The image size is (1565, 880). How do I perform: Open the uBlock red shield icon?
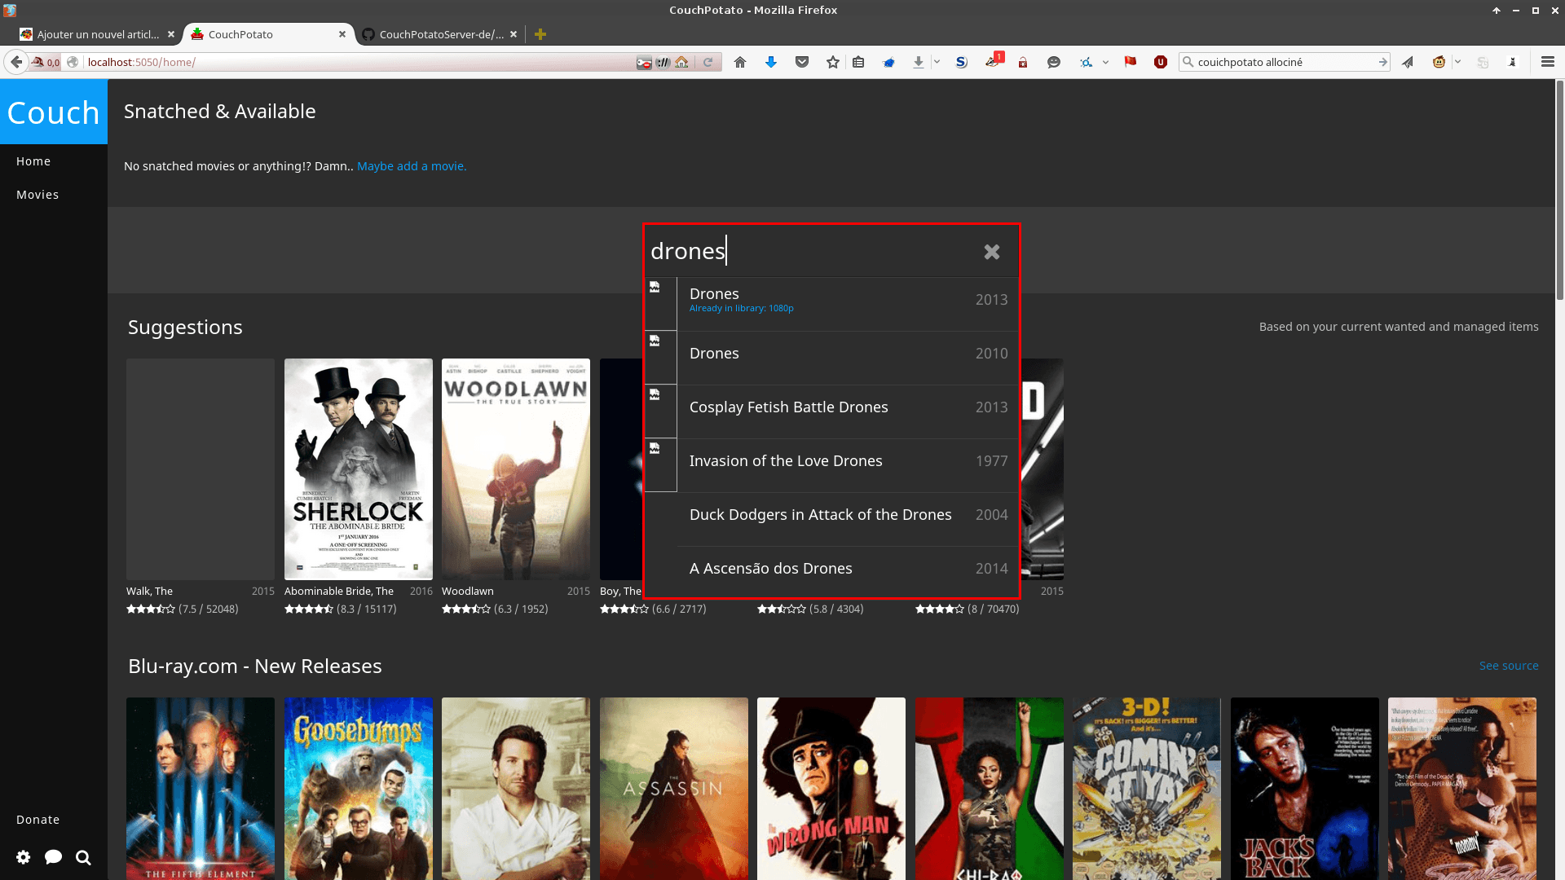1161,62
